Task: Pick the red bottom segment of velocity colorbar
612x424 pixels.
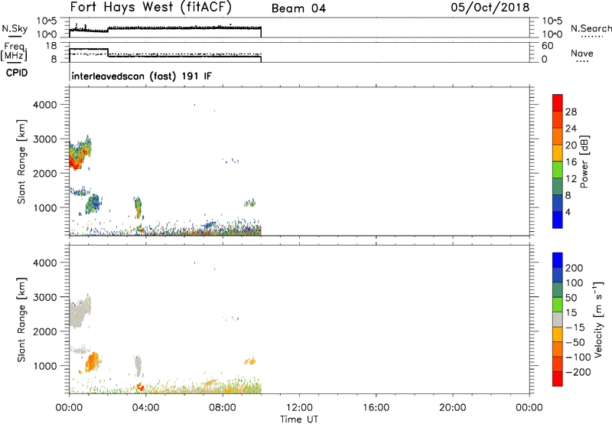Action: point(558,379)
